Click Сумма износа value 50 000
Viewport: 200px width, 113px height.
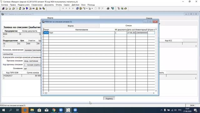[x=31, y=76]
